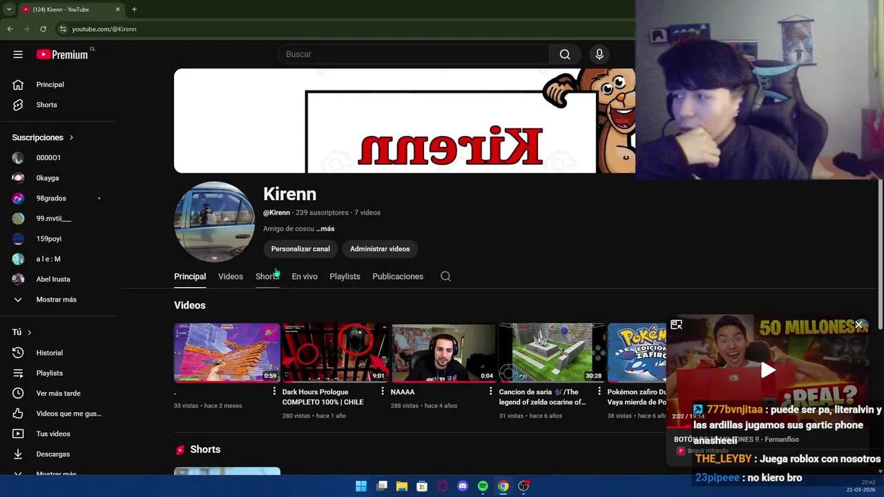This screenshot has width=884, height=497.
Task: Open the three-dot menu of the 33 vistas video
Action: click(x=274, y=391)
